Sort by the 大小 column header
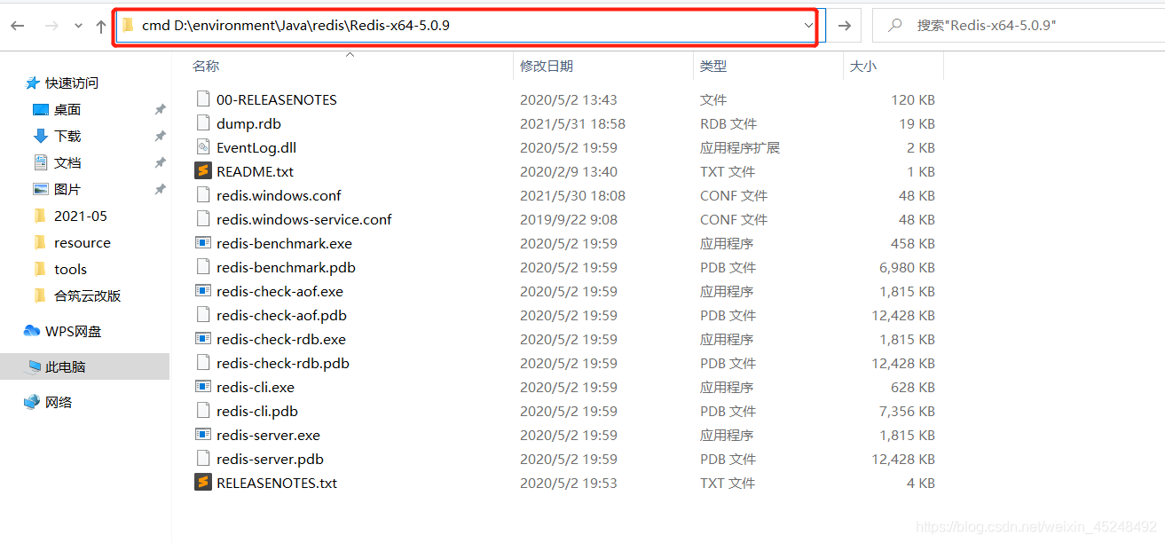The width and height of the screenshot is (1165, 543). [863, 66]
